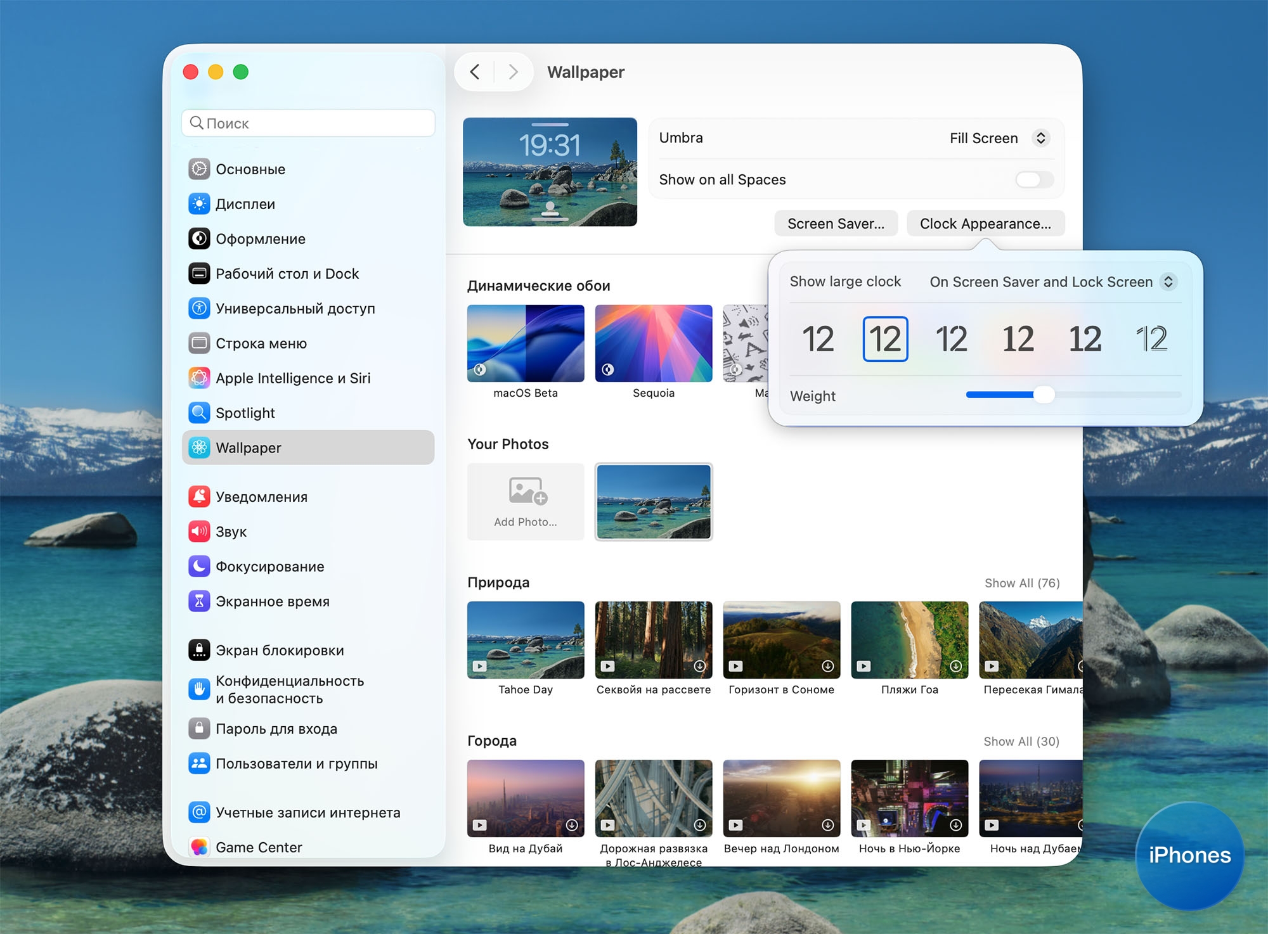Click the Spotlight magnifier icon in sidebar

[199, 413]
